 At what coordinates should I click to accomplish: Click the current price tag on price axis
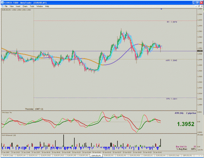[200, 51]
